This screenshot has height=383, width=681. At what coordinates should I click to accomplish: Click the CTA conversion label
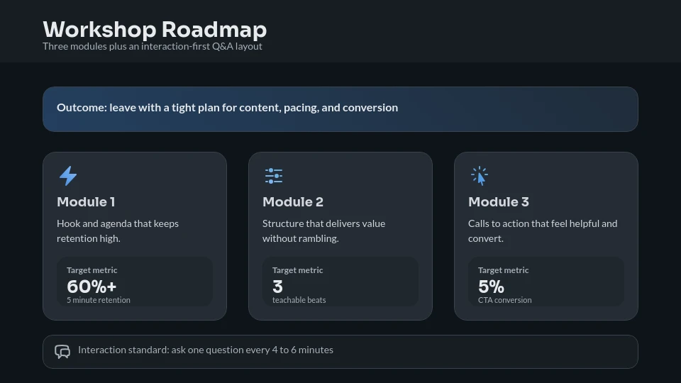pos(504,300)
